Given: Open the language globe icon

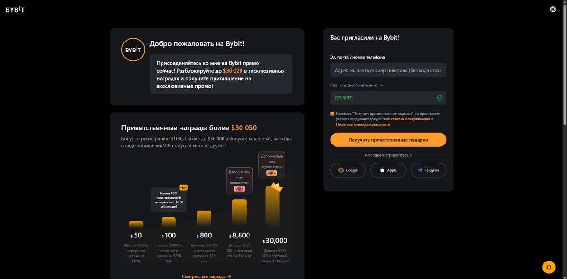Looking at the screenshot, I should tap(553, 9).
